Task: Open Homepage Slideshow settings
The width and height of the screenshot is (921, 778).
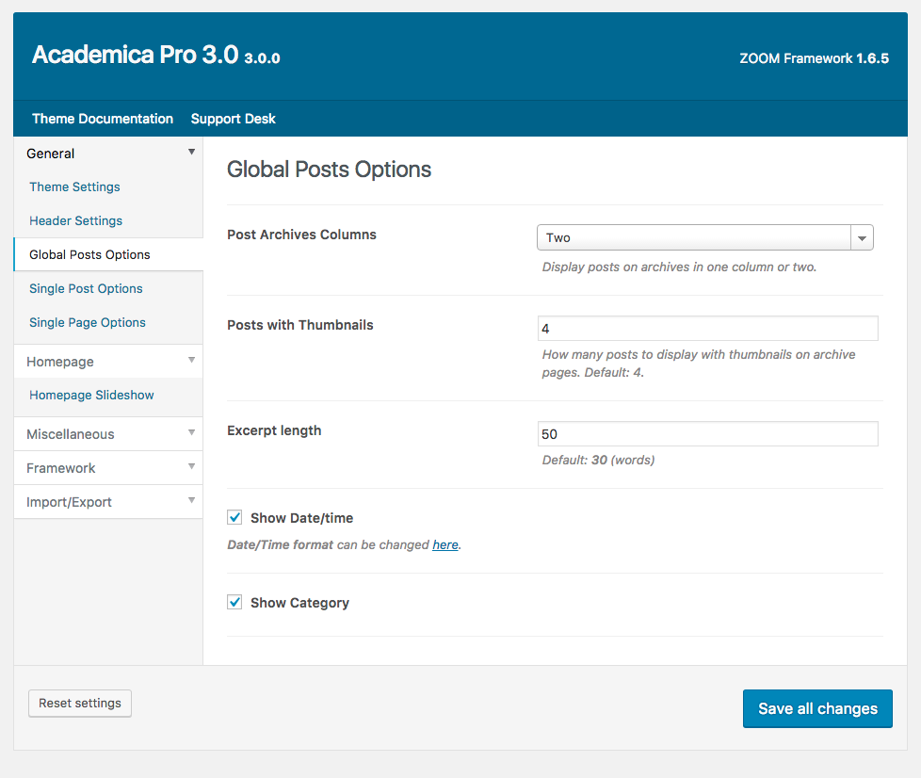Action: [91, 395]
